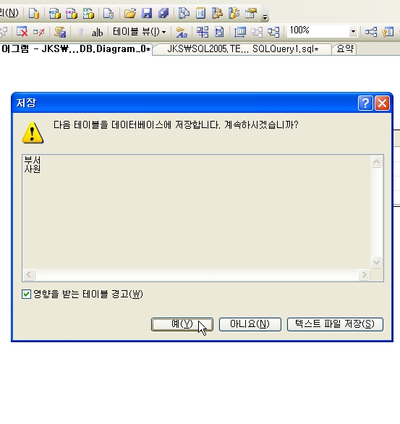Click the grayed Arrange Selection icon
This screenshot has height=424, width=400.
[x=257, y=32]
